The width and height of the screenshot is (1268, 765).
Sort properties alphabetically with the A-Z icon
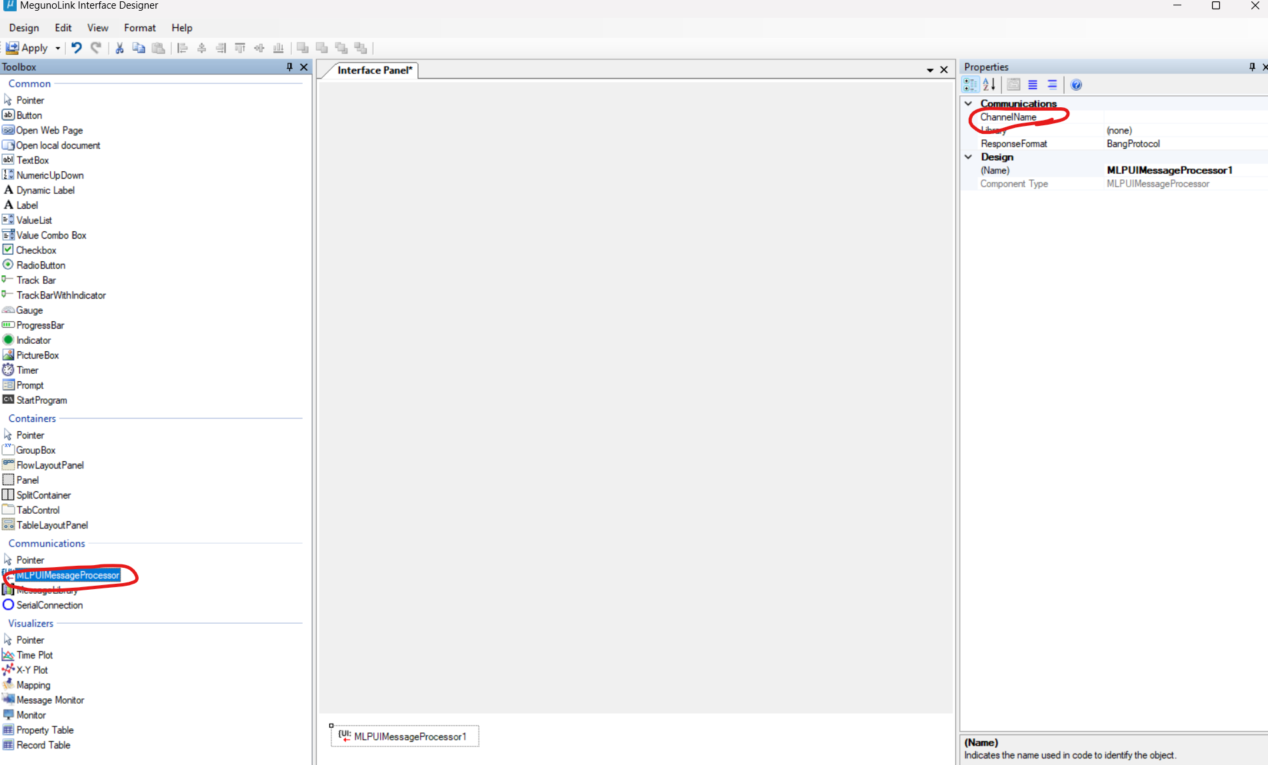tap(989, 85)
